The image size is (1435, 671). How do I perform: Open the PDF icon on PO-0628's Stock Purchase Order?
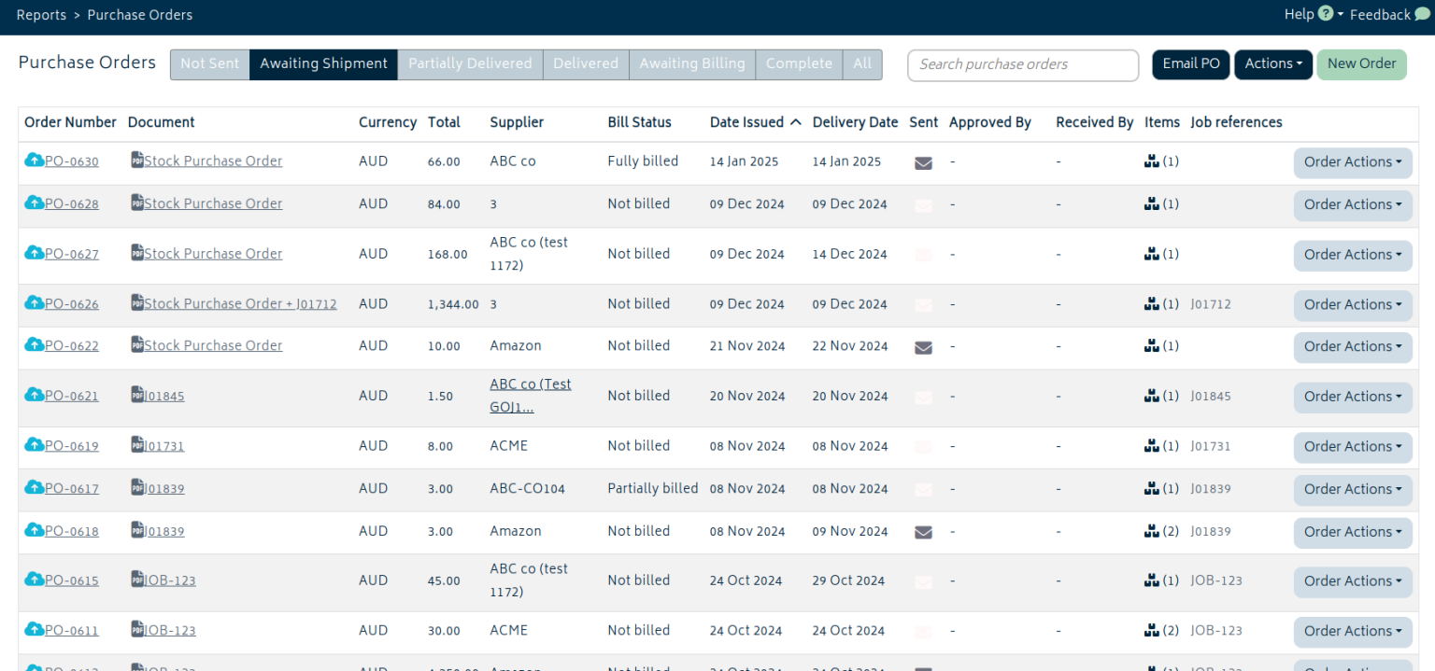point(136,203)
